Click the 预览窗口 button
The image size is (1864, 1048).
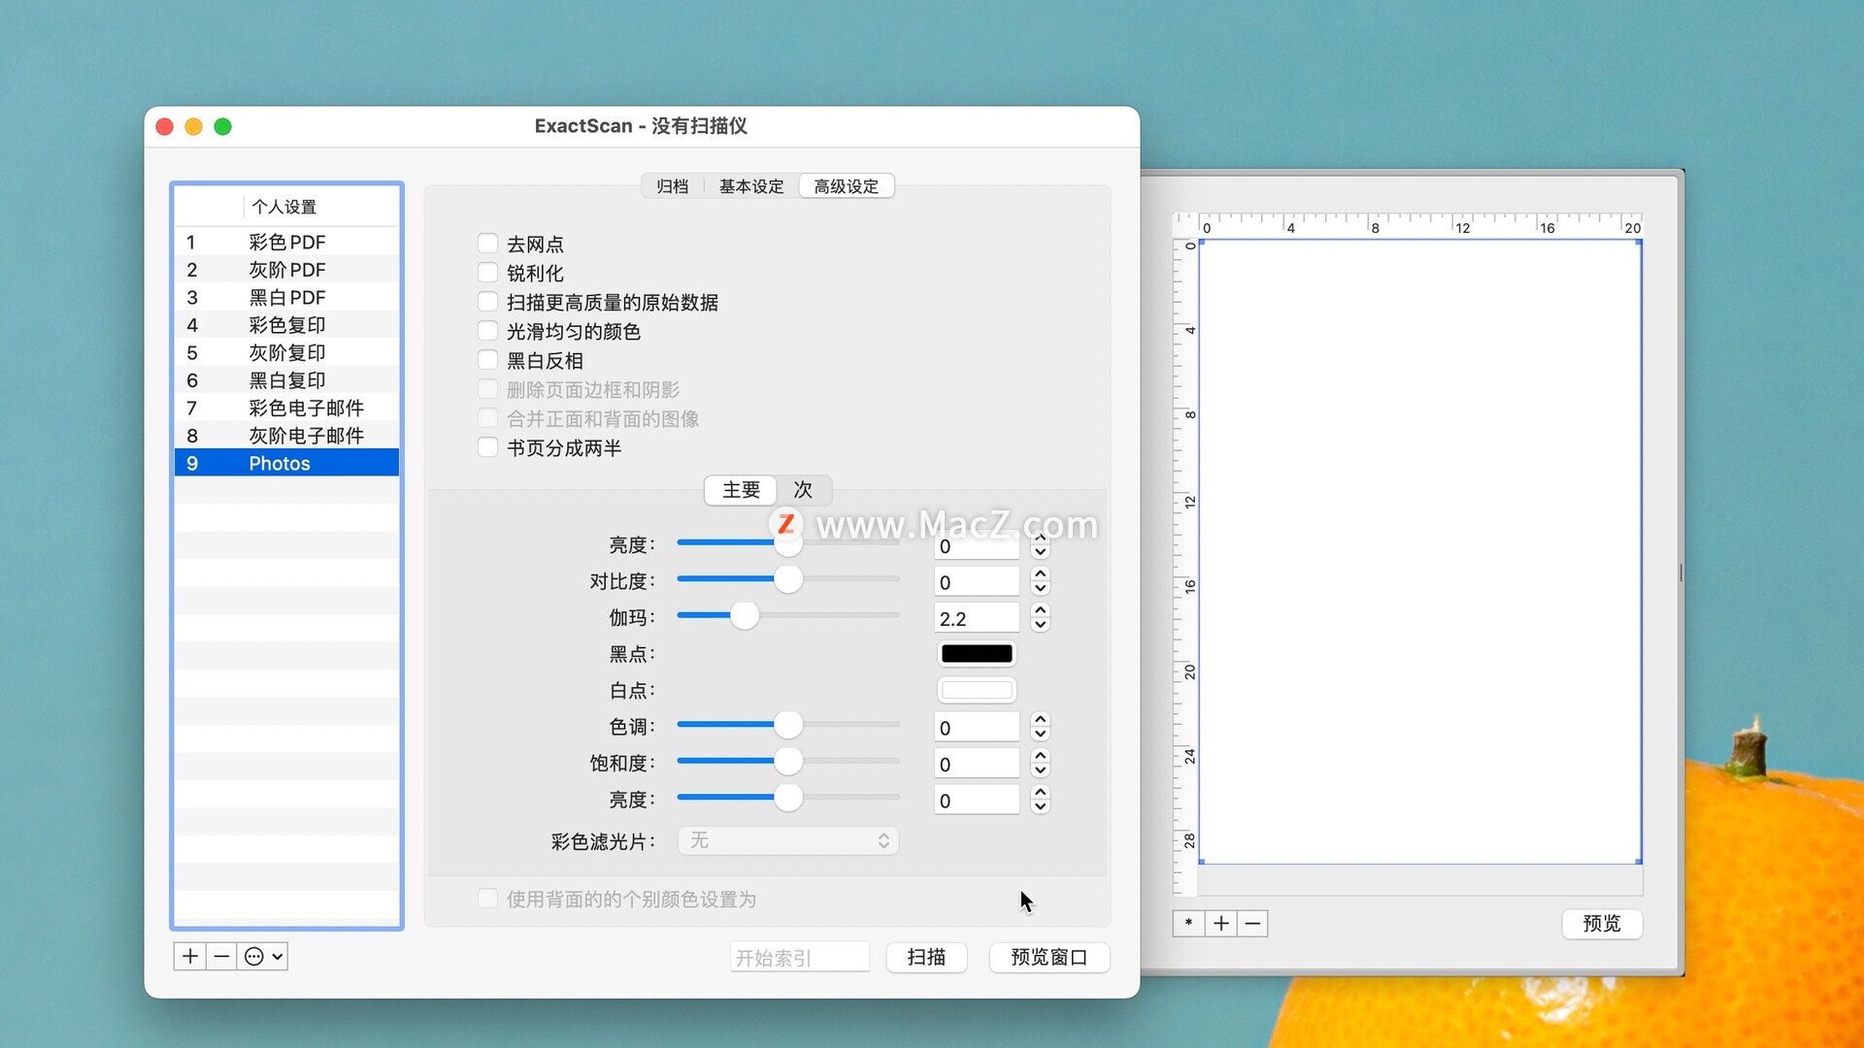click(1049, 958)
